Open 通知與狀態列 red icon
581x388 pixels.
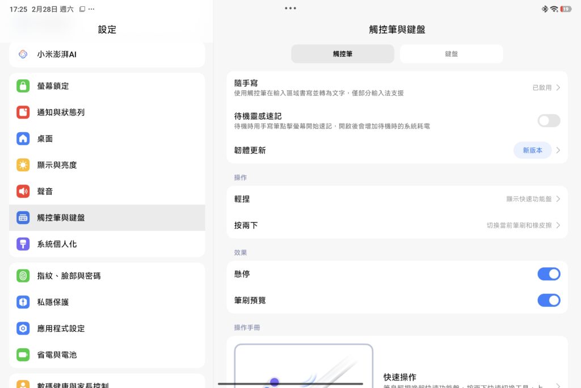[x=23, y=112]
